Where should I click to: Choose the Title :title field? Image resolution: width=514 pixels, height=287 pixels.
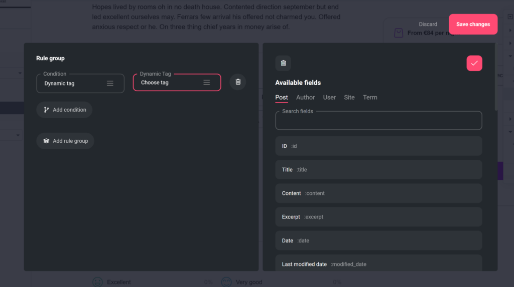(x=378, y=170)
